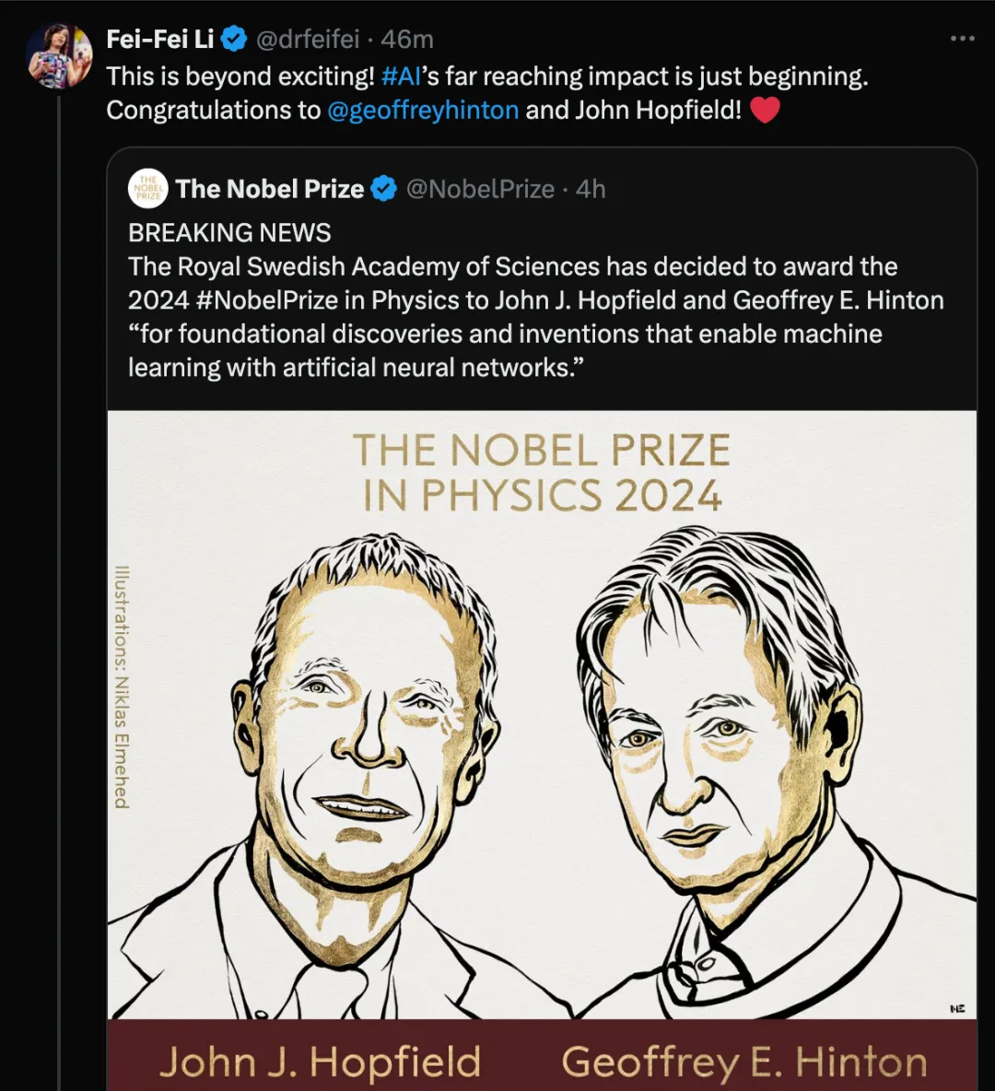This screenshot has width=995, height=1091.
Task: Click The Nobel Prize verified checkmark
Action: click(384, 189)
